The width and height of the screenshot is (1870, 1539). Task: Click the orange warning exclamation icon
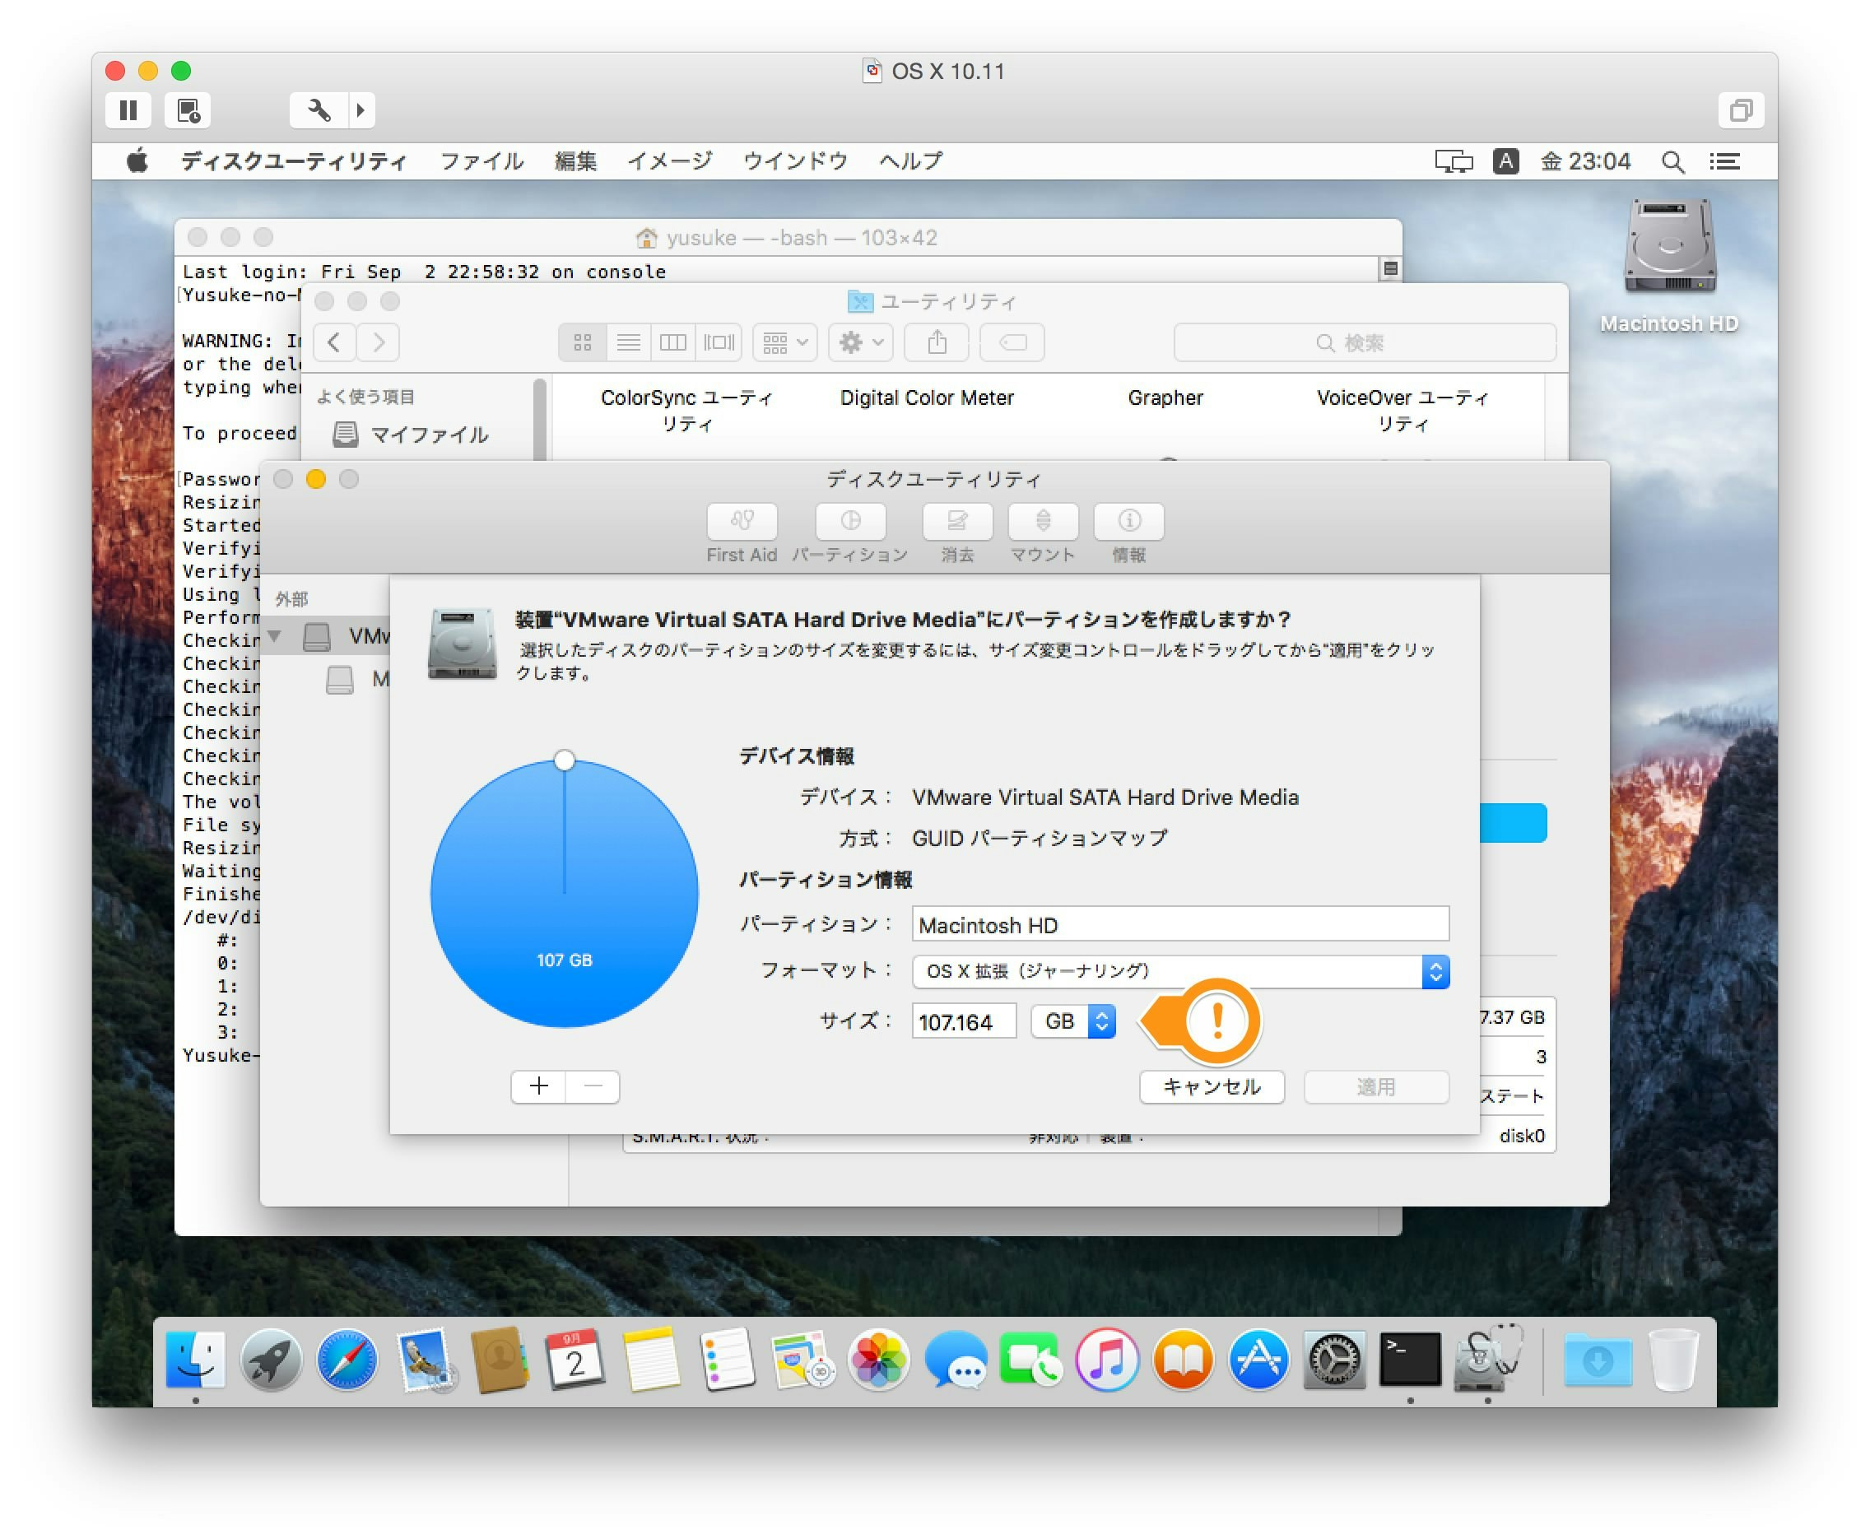[x=1216, y=1021]
